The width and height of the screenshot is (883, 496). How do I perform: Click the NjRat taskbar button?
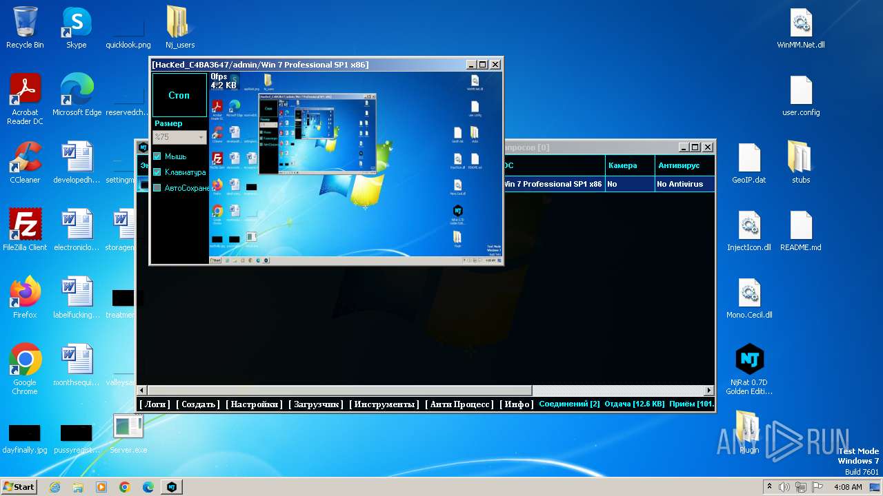[172, 487]
